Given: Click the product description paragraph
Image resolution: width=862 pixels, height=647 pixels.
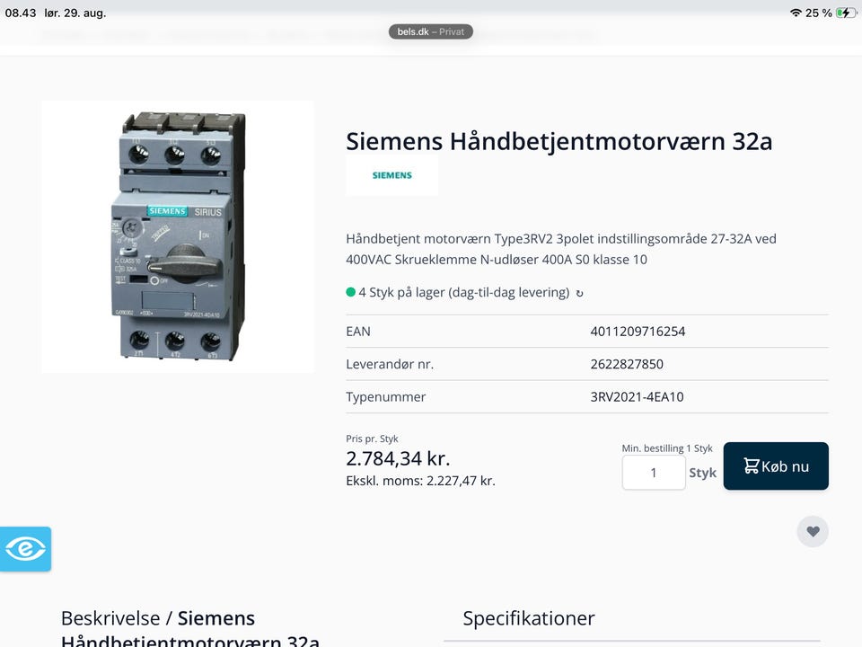Looking at the screenshot, I should [560, 249].
